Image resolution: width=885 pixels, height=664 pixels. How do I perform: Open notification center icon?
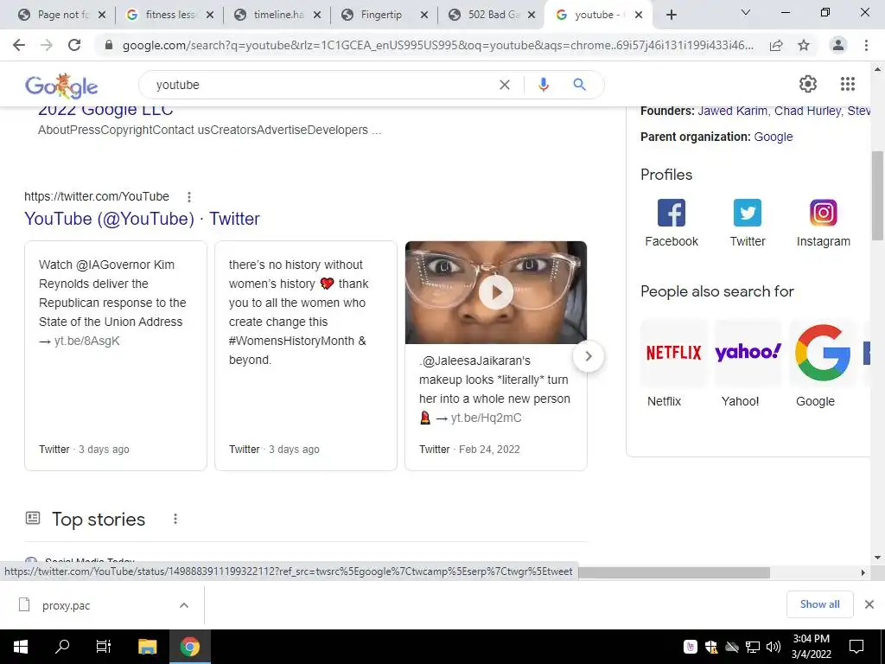click(x=856, y=647)
